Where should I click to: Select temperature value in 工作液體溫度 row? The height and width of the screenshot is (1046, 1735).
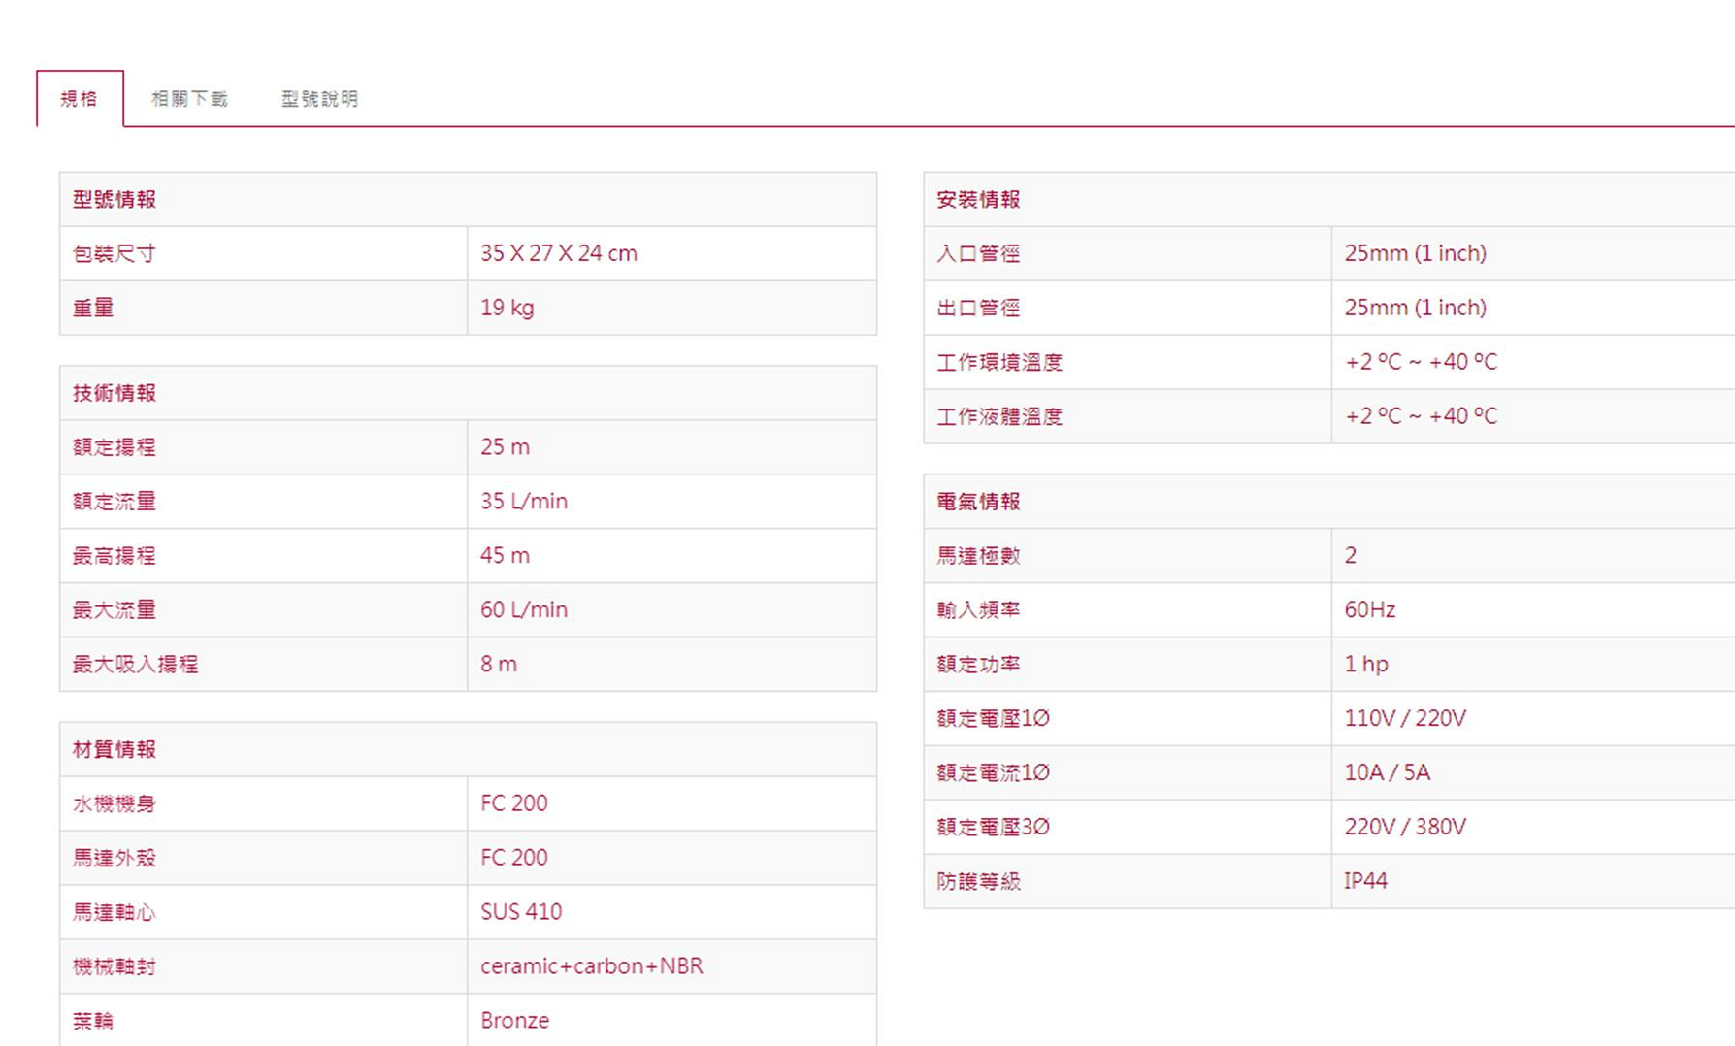1422,416
